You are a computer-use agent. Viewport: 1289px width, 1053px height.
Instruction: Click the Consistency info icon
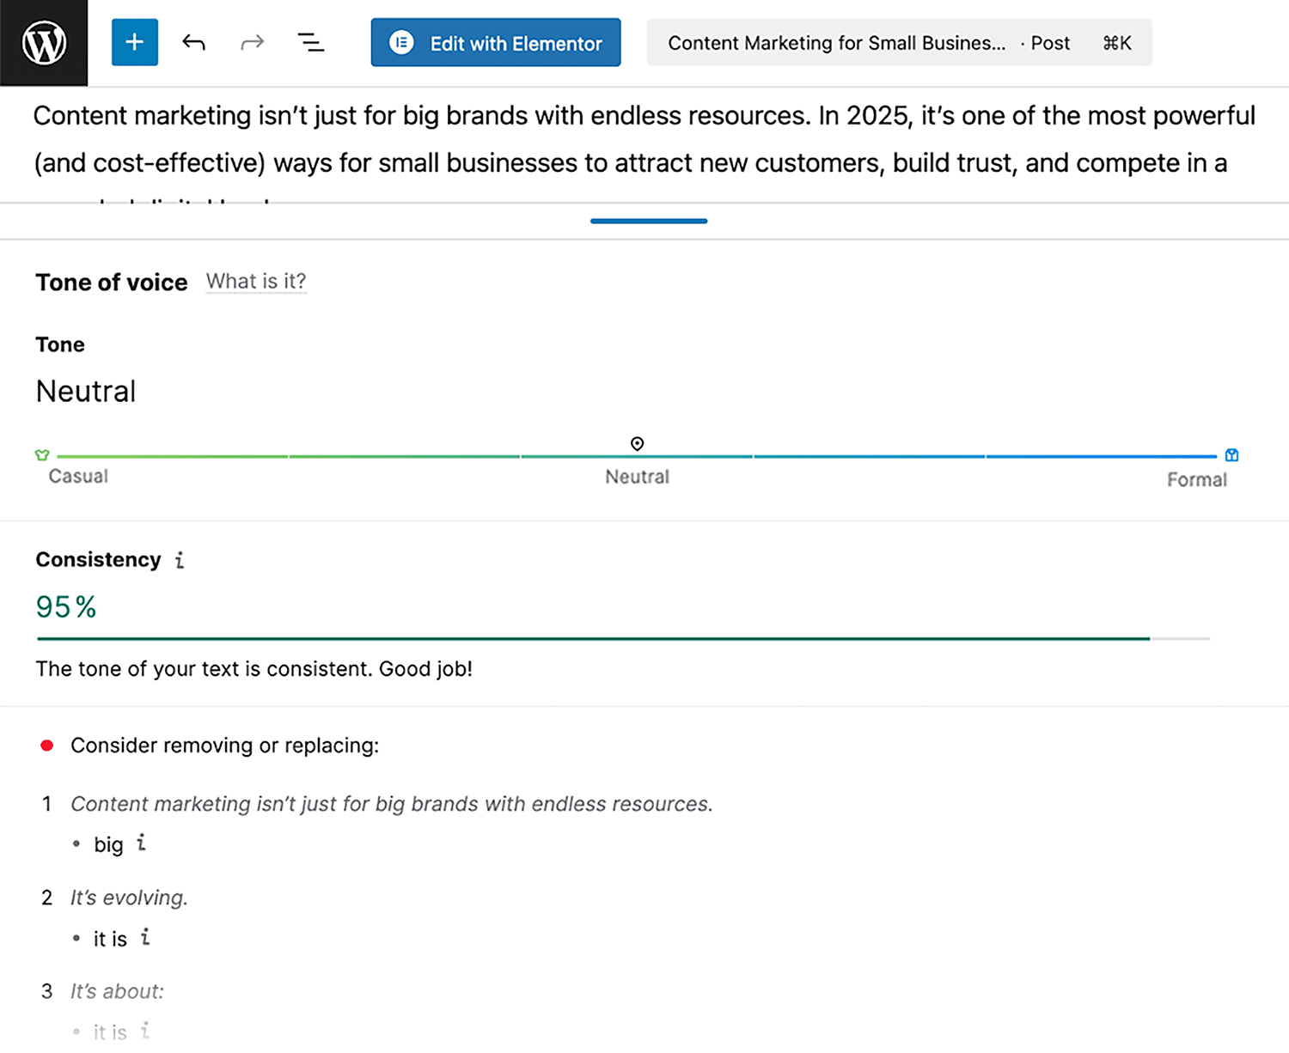click(180, 560)
